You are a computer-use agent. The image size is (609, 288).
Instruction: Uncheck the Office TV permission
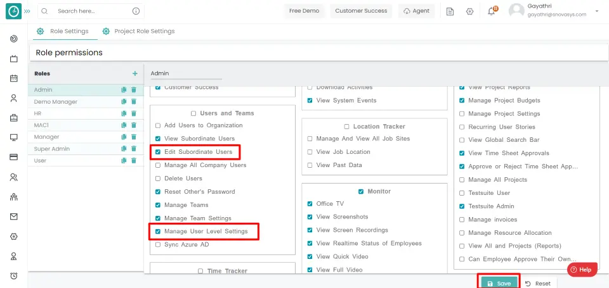pyautogui.click(x=310, y=204)
